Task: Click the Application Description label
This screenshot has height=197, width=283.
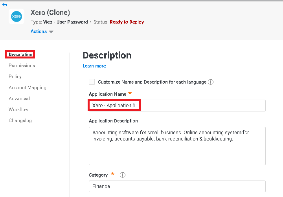Action: pyautogui.click(x=113, y=121)
